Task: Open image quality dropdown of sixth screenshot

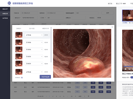Action: 34,72
